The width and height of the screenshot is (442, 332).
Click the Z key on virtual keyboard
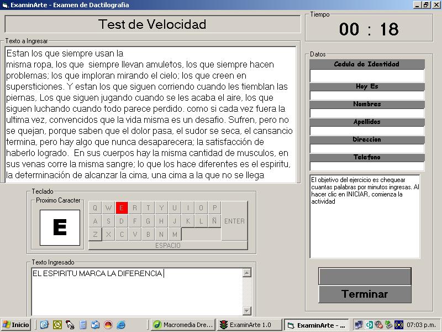95,234
